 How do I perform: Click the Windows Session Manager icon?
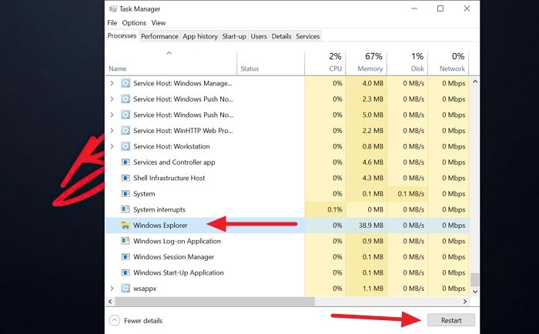coord(126,257)
